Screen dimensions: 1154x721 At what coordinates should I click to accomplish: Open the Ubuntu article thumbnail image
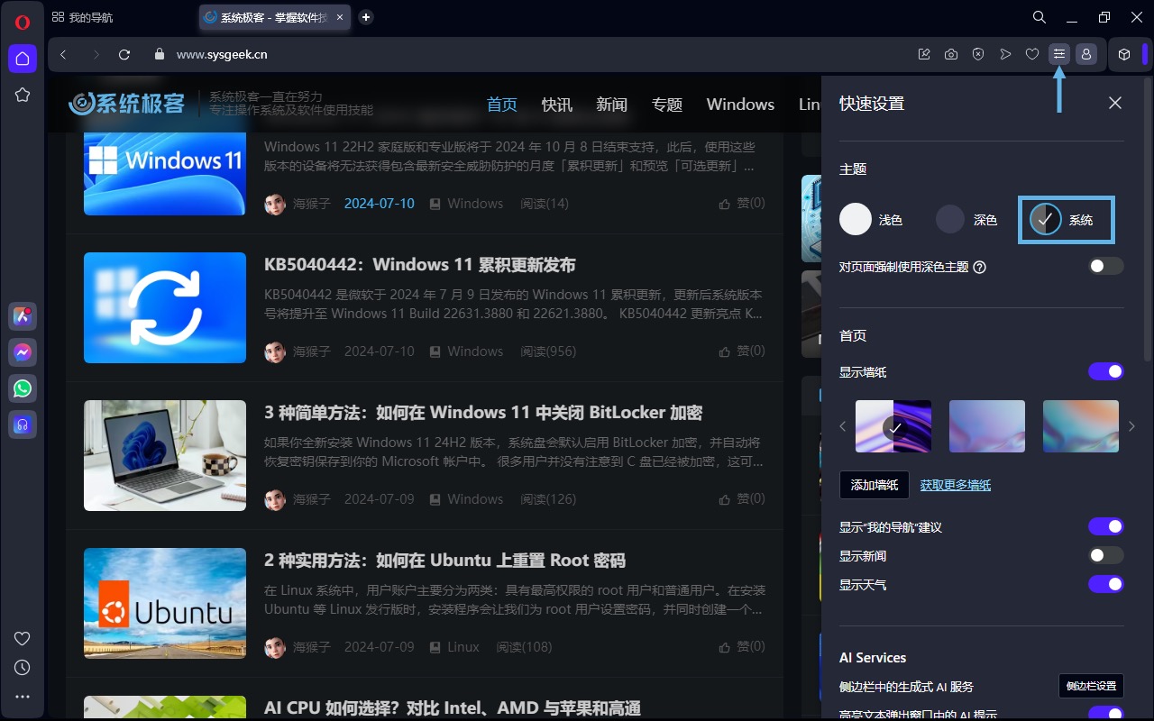tap(165, 603)
